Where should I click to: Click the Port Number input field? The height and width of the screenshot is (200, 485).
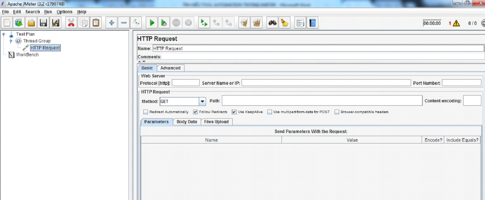point(461,83)
